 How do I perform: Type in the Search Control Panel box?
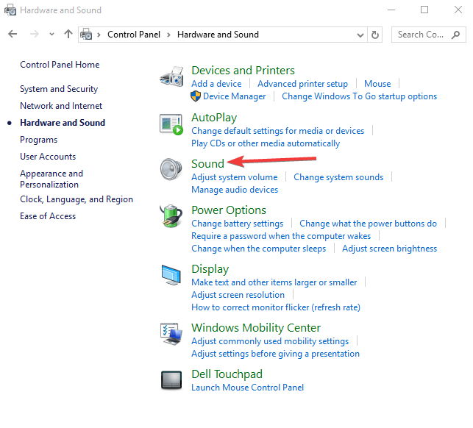(428, 35)
